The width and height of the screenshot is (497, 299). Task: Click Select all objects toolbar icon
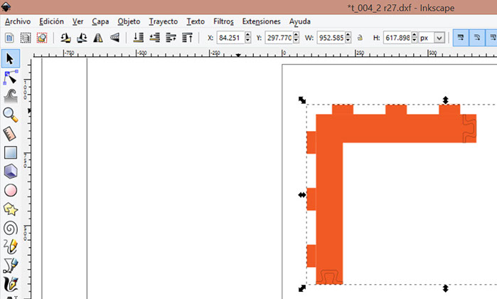[9, 38]
